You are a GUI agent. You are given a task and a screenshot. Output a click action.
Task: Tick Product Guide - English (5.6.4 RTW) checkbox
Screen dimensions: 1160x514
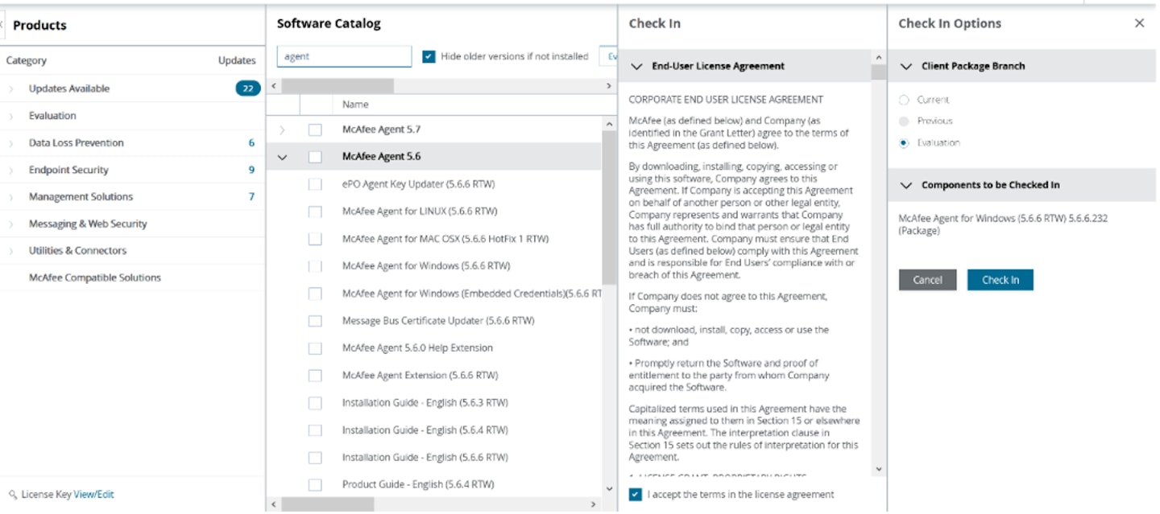pos(315,485)
